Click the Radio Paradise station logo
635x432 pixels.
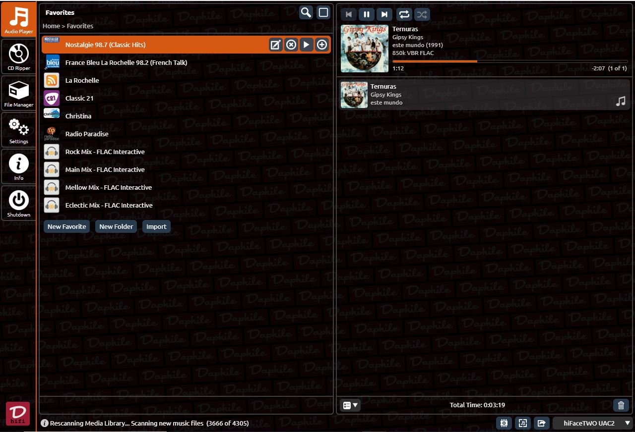(x=52, y=134)
